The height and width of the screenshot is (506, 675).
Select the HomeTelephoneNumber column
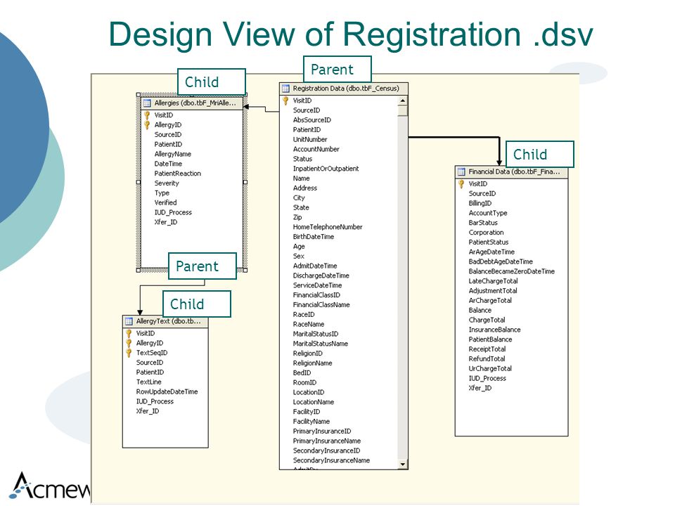point(328,227)
